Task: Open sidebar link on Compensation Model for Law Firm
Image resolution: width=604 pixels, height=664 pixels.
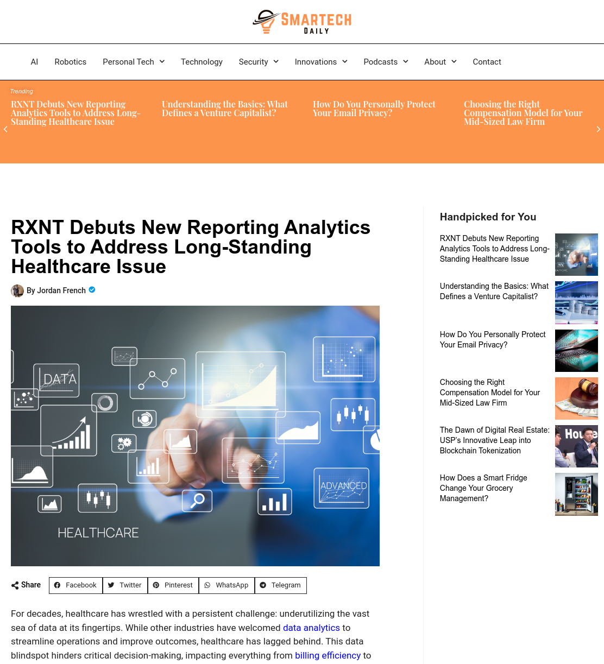Action: click(490, 393)
